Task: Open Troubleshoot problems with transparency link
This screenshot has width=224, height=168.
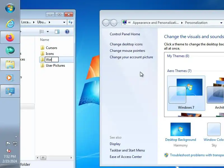Action: click(197, 155)
